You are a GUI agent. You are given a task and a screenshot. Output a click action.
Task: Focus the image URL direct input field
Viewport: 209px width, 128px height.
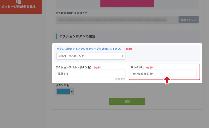click(x=117, y=20)
